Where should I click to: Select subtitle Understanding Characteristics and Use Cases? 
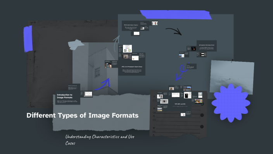tap(100, 140)
